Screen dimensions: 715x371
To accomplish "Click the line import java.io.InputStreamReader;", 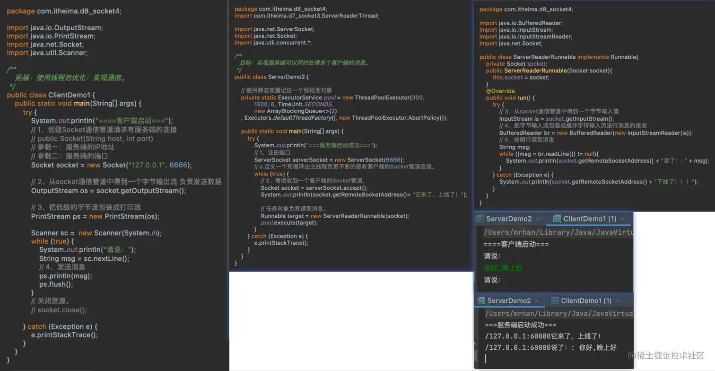I will 526,36.
